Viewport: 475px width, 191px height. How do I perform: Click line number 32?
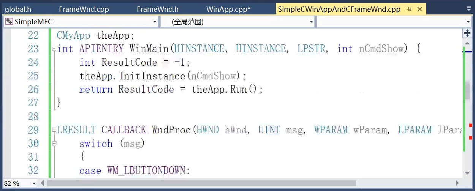[33, 171]
